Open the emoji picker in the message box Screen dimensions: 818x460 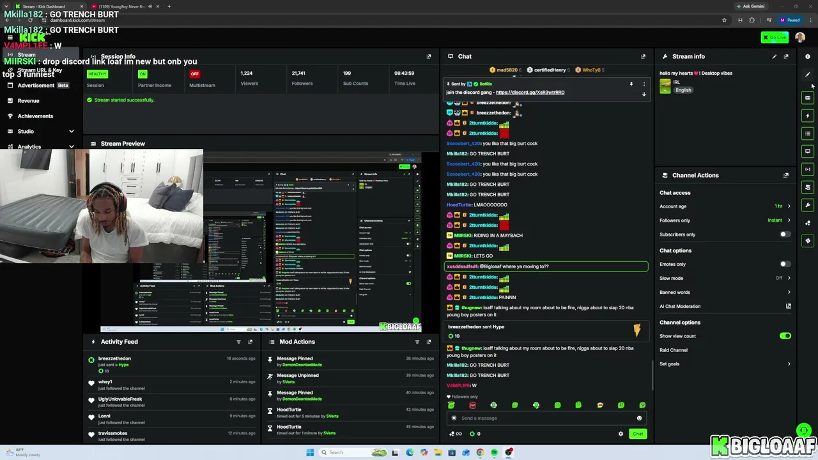(x=639, y=418)
